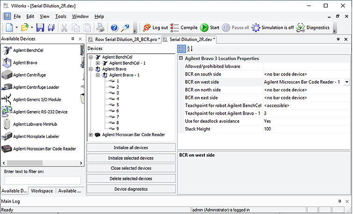
Task: Select Agilent Centrifuge in Available Devices
Action: 29,75
